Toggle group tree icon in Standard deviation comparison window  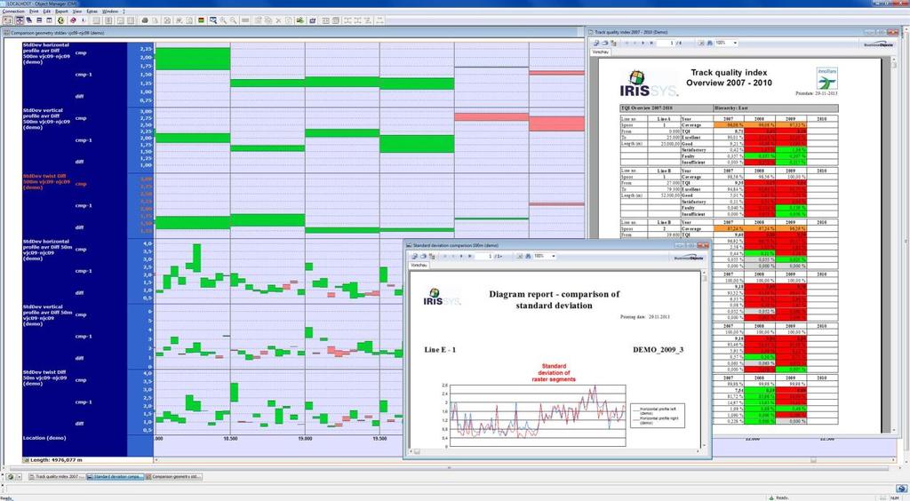[x=432, y=257]
